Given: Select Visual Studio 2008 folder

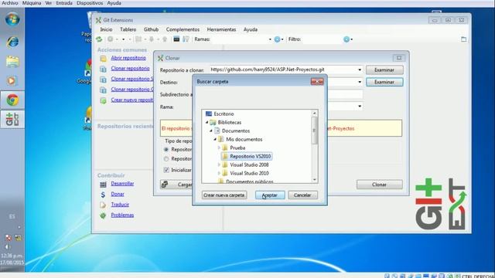Looking at the screenshot, I should tap(249, 164).
